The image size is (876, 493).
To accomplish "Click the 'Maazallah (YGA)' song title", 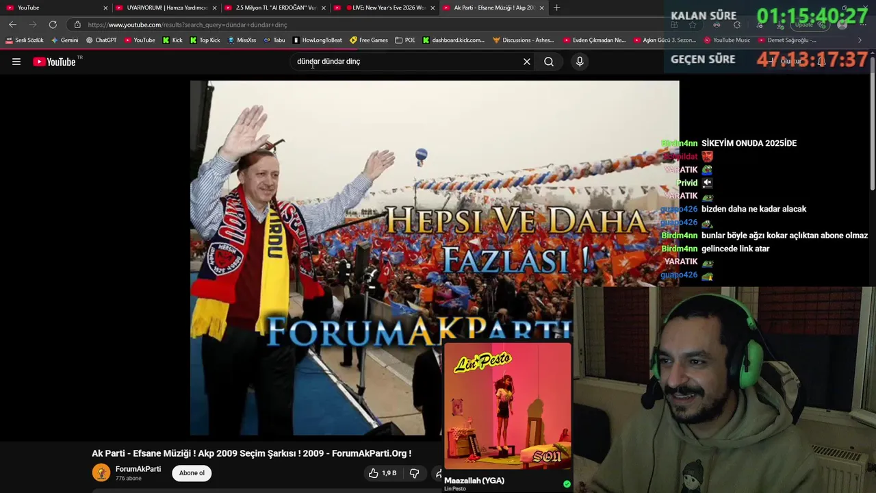I will tap(474, 481).
